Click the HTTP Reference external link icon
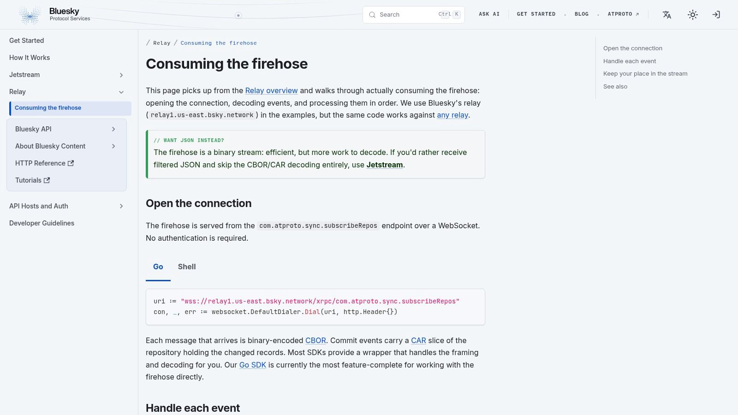738x415 pixels. [x=71, y=163]
